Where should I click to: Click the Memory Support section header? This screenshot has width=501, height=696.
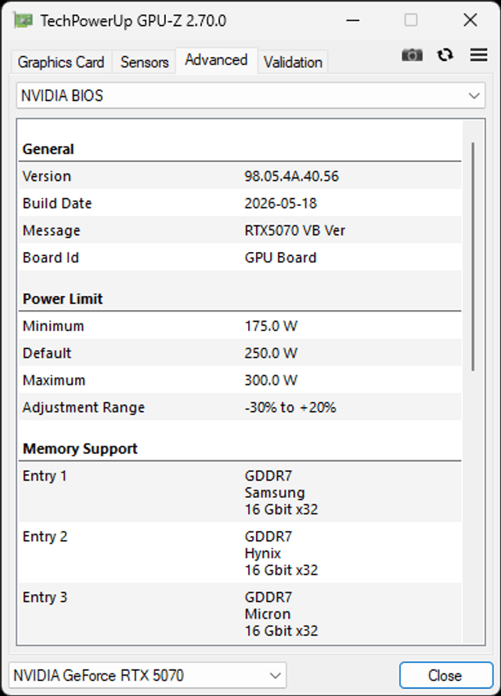point(80,449)
